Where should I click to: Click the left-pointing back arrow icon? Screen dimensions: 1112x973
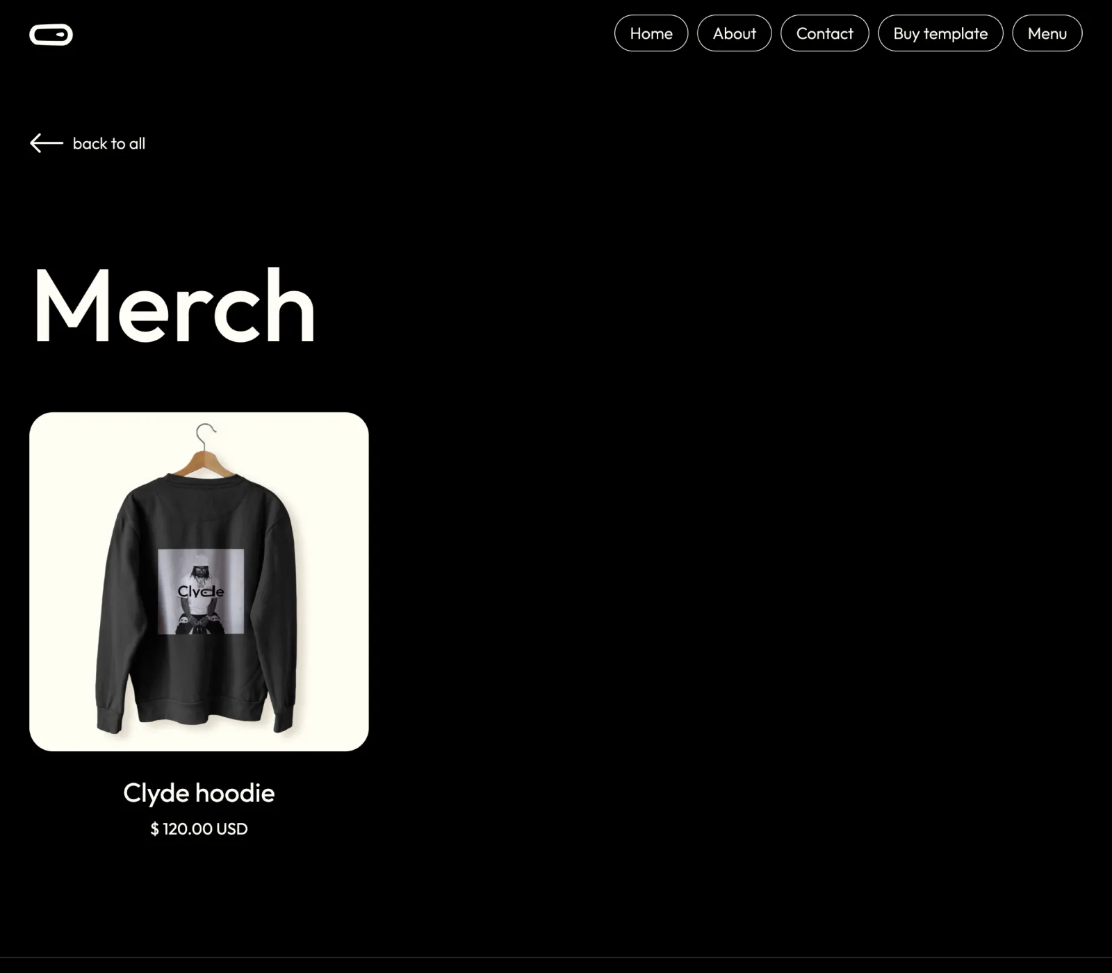47,143
